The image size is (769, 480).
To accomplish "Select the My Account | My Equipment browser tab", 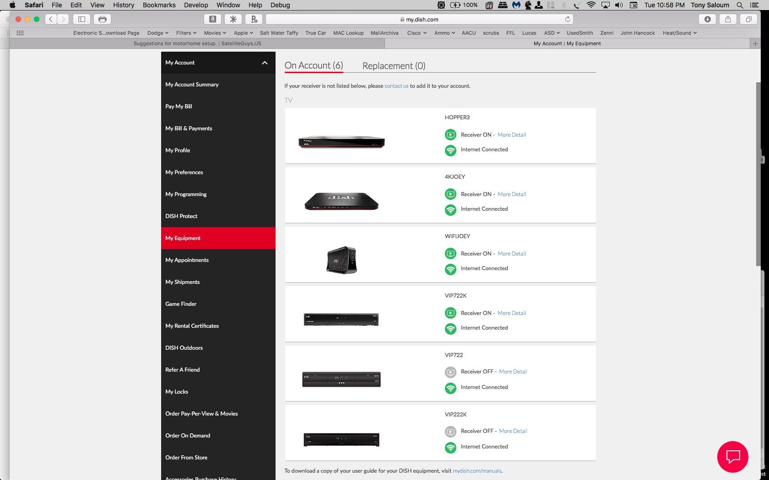I will 567,43.
